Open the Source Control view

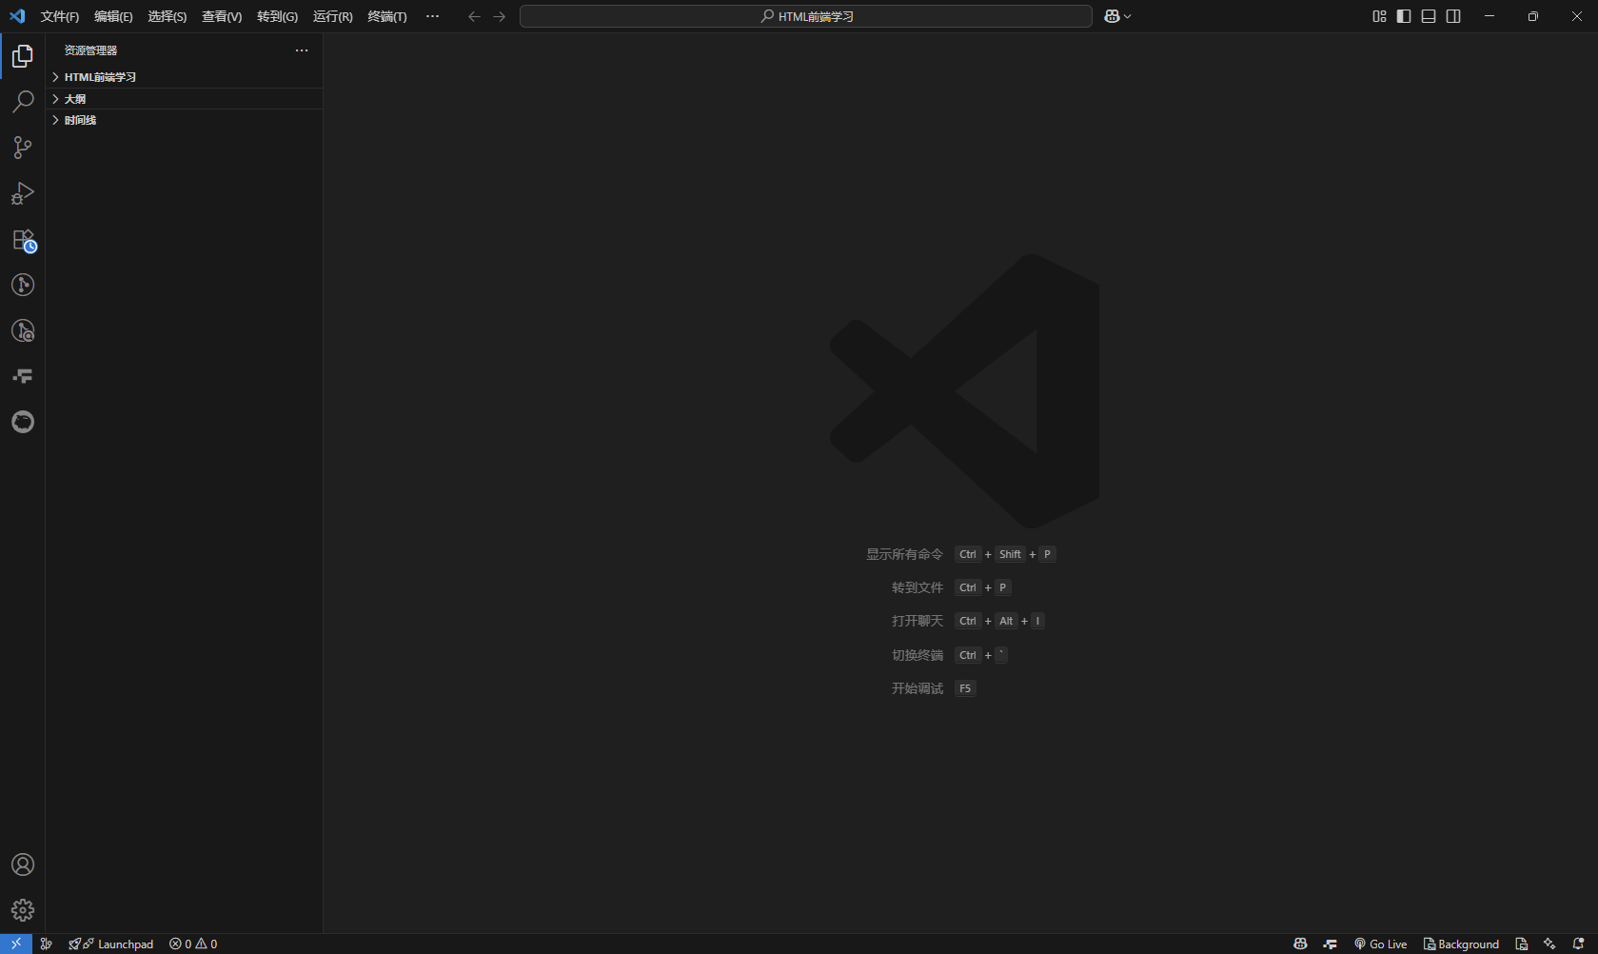point(23,148)
